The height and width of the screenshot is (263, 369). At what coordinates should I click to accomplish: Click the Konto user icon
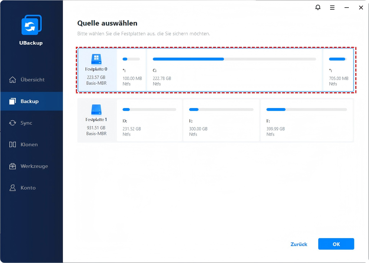point(13,188)
